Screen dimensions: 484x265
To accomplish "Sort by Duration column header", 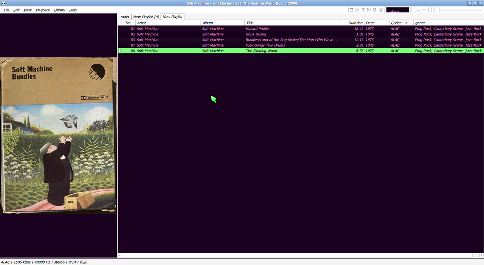I will tap(352, 23).
